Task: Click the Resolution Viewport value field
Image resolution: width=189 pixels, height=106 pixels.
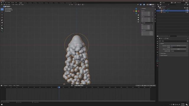Action: 178,46
